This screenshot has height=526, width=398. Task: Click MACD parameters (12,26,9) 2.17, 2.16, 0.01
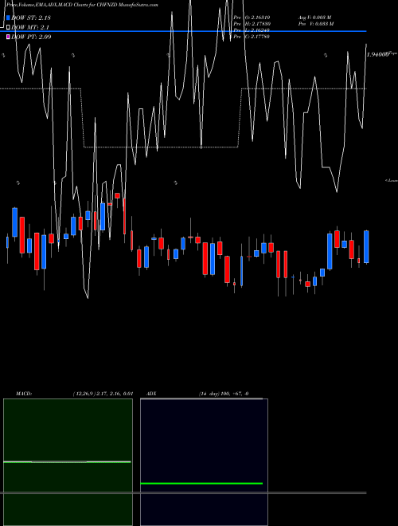click(x=103, y=394)
